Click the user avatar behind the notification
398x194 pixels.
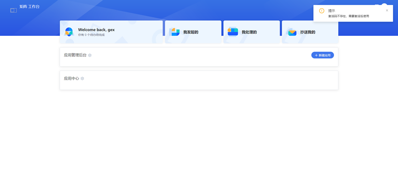point(384,4)
